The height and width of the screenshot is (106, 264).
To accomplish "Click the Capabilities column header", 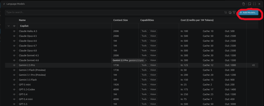I will click(147, 20).
